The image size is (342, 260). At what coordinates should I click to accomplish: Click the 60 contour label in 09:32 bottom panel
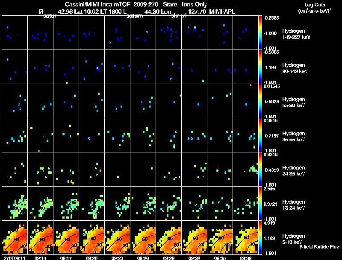coord(195,239)
